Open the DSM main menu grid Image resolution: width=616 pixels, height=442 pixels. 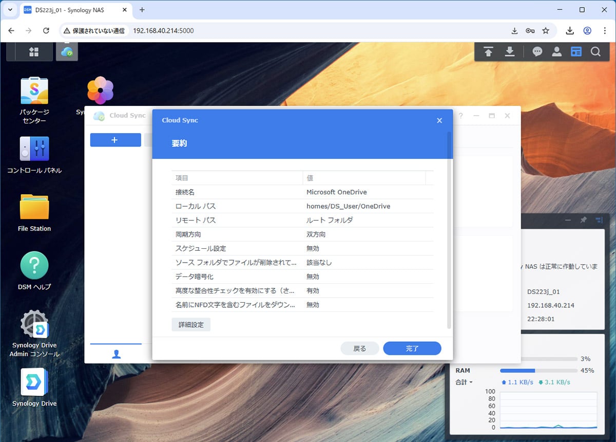click(34, 52)
